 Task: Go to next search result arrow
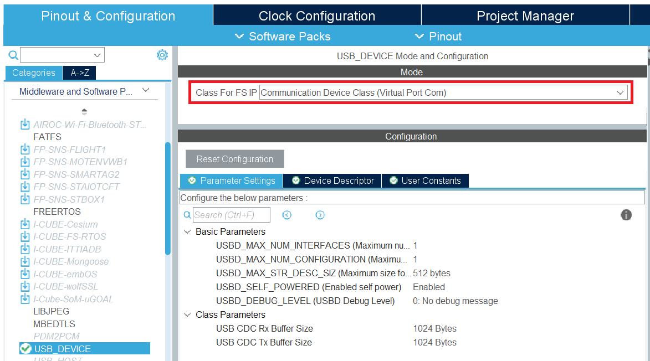(x=320, y=215)
